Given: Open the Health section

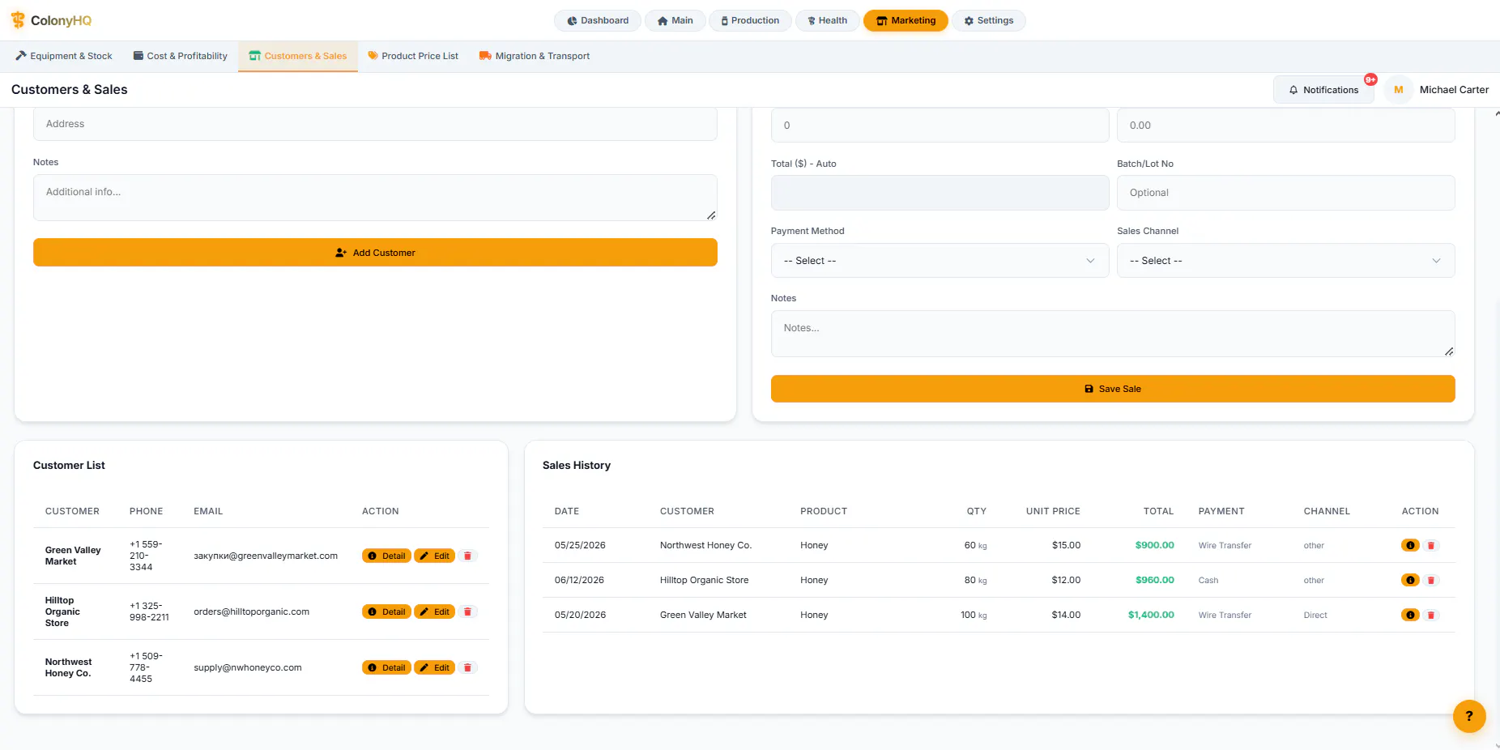Looking at the screenshot, I should click(828, 20).
